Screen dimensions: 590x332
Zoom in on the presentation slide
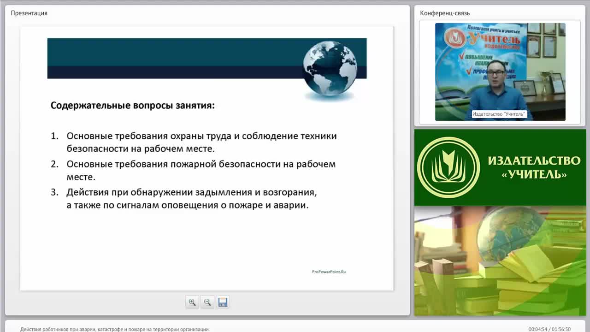click(192, 302)
